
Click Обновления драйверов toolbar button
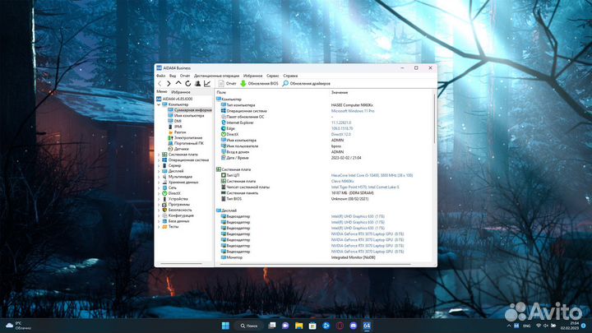pyautogui.click(x=306, y=83)
